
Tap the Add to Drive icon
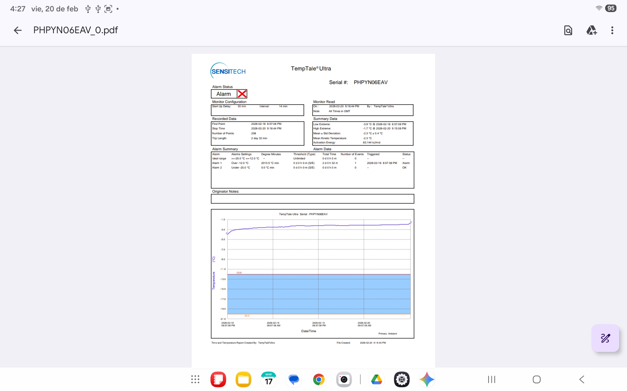(591, 30)
